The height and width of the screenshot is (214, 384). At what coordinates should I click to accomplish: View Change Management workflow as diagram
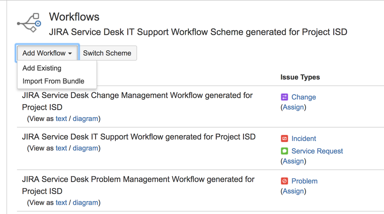(x=85, y=119)
